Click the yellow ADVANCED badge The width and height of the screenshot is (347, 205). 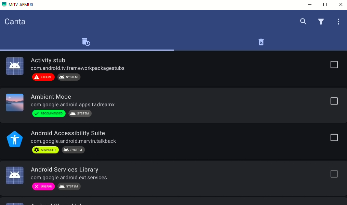(x=45, y=150)
